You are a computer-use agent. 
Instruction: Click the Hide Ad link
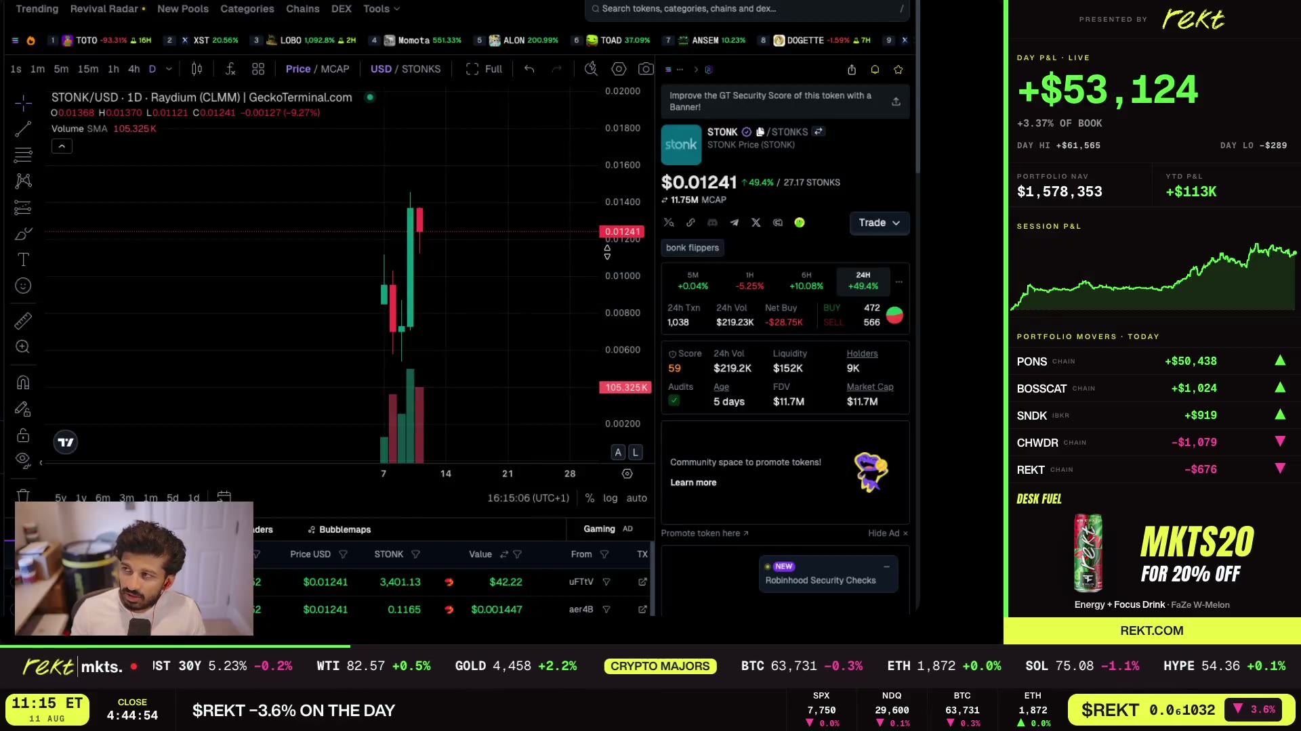coord(888,533)
